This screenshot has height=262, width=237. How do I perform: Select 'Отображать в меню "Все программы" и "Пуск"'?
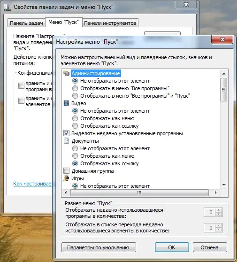click(x=75, y=96)
